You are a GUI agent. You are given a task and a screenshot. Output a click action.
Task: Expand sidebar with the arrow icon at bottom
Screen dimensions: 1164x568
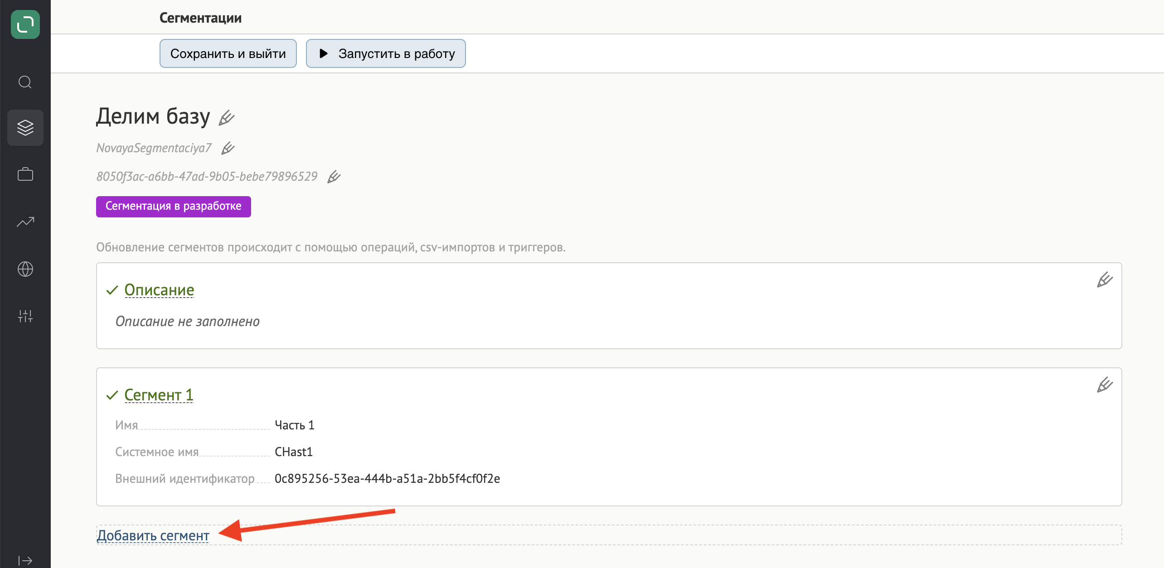[25, 561]
